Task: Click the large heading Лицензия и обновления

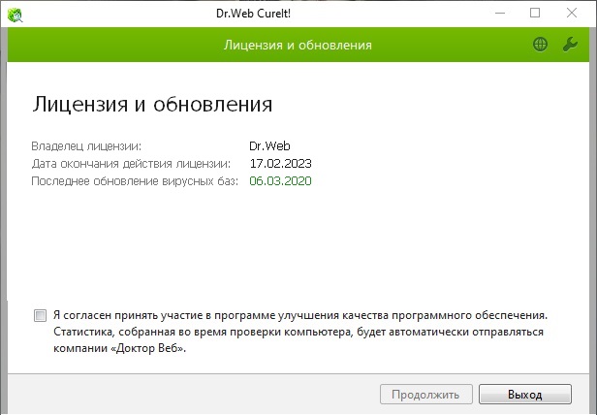Action: point(152,104)
